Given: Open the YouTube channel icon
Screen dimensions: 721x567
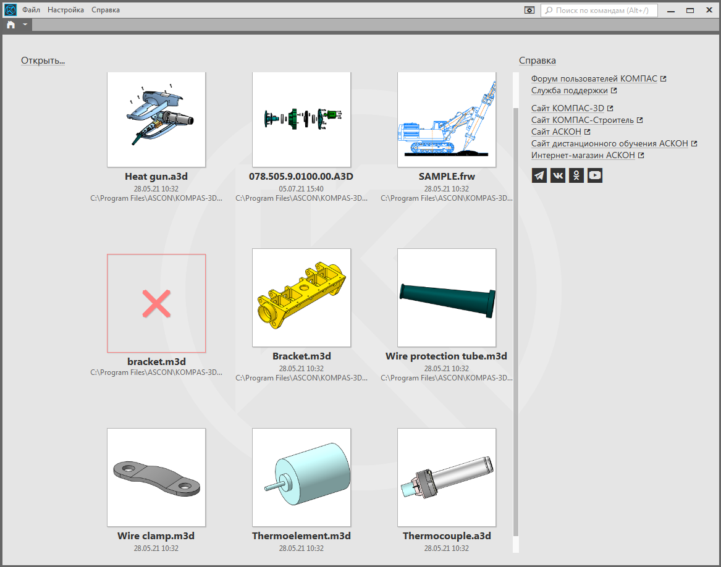Looking at the screenshot, I should 594,175.
